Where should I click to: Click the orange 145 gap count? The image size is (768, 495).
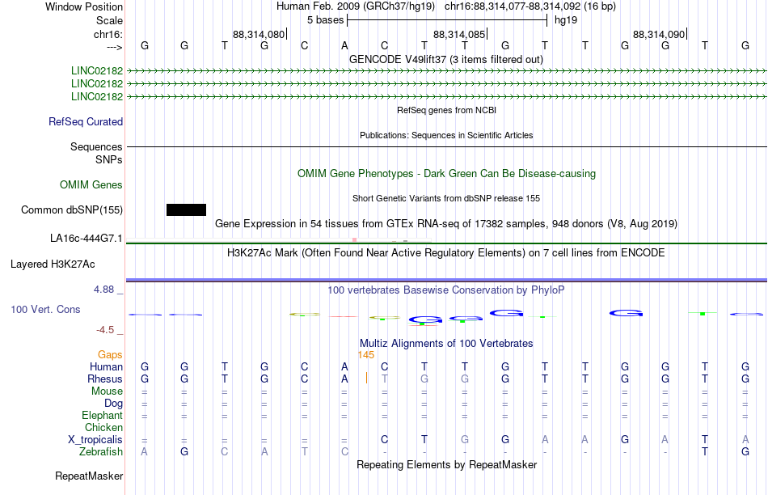[366, 355]
